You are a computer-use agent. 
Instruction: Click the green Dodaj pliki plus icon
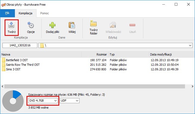click(x=52, y=25)
